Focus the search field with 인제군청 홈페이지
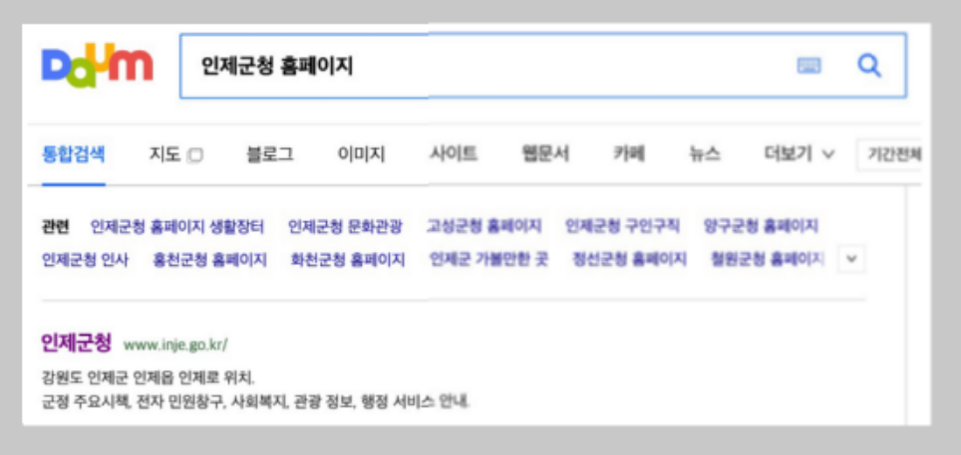The height and width of the screenshot is (455, 961). (542, 66)
